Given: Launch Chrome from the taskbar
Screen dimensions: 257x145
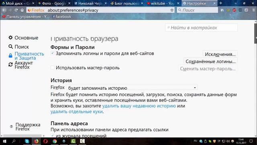Looking at the screenshot, I should click(x=55, y=141).
